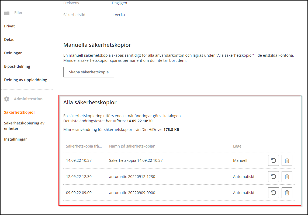Restore the manual backup from 14.09.22 10:37
Viewport: 308px width, 215px height.
click(273, 160)
